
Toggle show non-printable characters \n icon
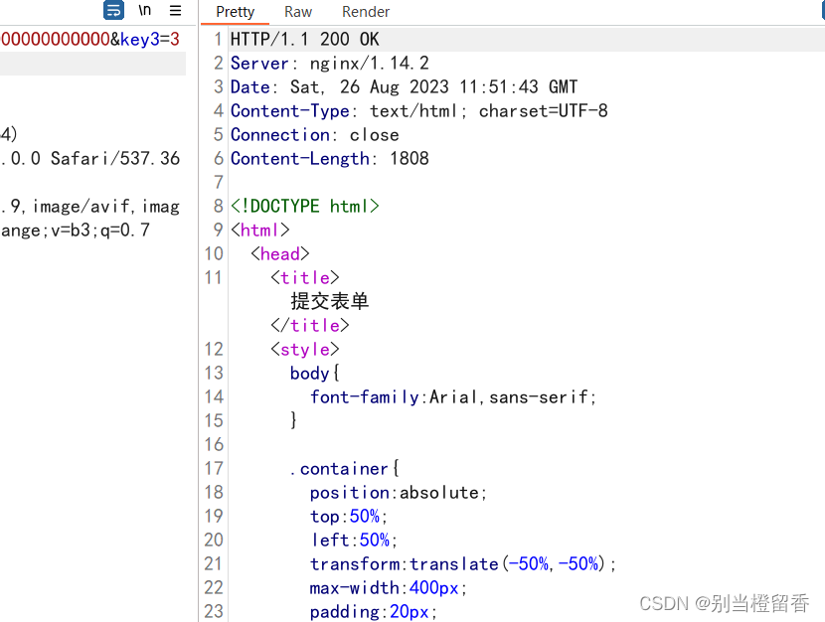[x=145, y=10]
